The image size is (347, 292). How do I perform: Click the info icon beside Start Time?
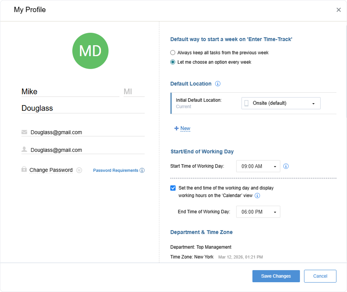pos(286,166)
